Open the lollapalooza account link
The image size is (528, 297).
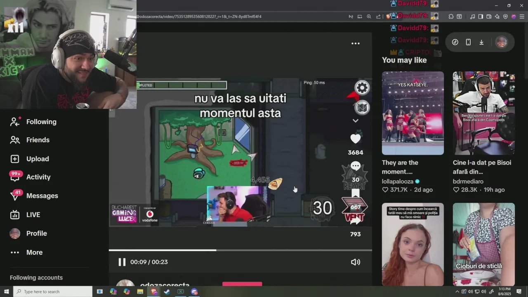(x=397, y=181)
